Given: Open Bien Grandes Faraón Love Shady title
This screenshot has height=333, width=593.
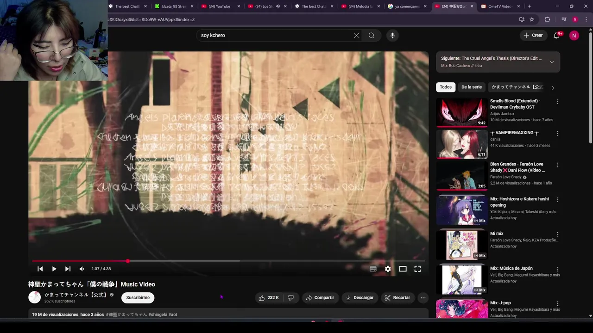Looking at the screenshot, I should (x=517, y=167).
